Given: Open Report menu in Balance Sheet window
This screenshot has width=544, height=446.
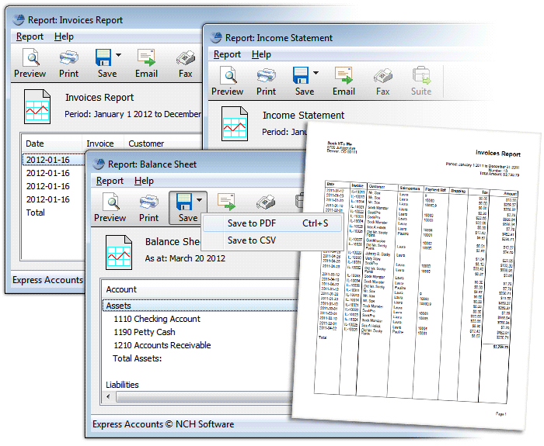Looking at the screenshot, I should point(110,181).
